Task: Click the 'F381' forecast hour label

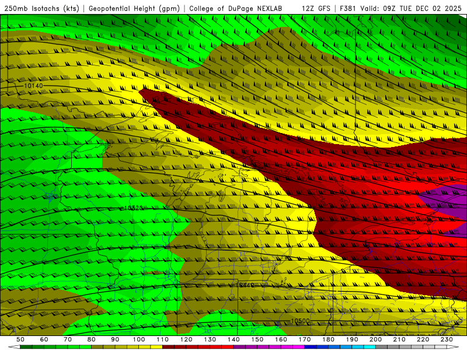Action: pyautogui.click(x=347, y=9)
